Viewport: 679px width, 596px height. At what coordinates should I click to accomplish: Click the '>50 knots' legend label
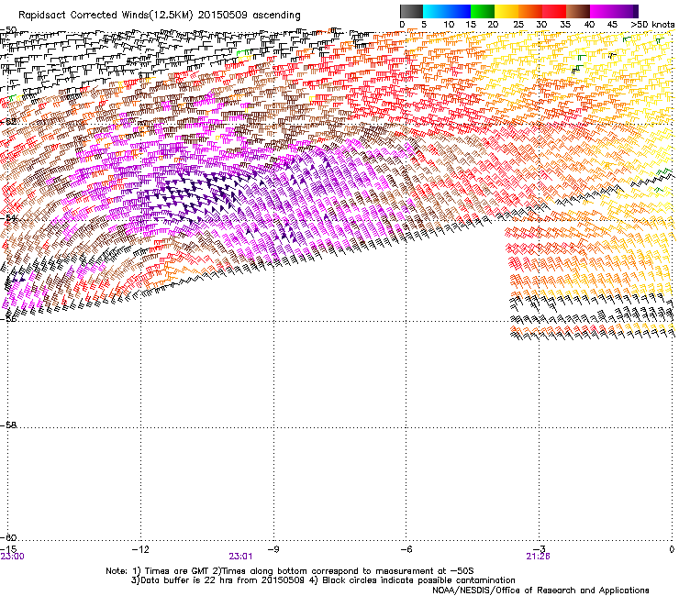[x=652, y=25]
